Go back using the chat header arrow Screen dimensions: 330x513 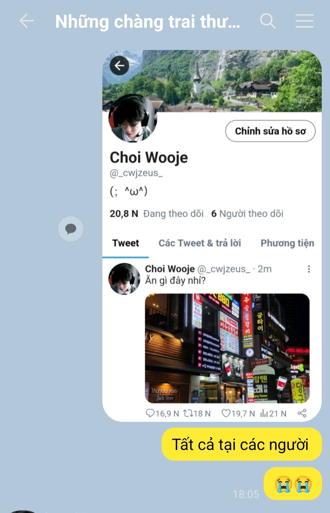tap(27, 21)
